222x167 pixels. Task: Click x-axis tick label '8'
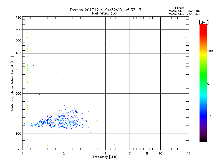[147, 153]
